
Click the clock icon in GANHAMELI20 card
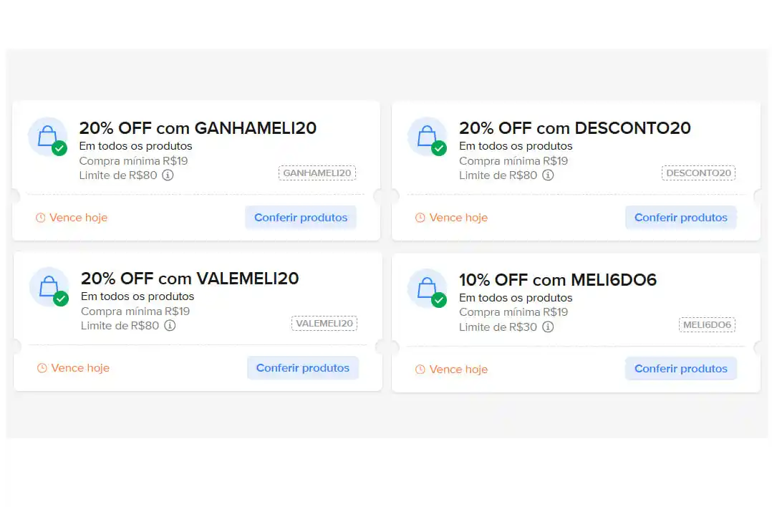(40, 218)
